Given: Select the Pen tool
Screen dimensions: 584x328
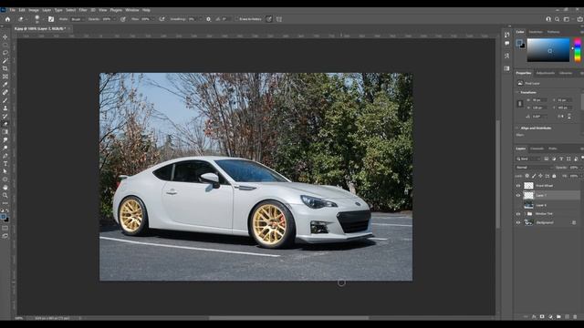Looking at the screenshot, I should pyautogui.click(x=5, y=156).
